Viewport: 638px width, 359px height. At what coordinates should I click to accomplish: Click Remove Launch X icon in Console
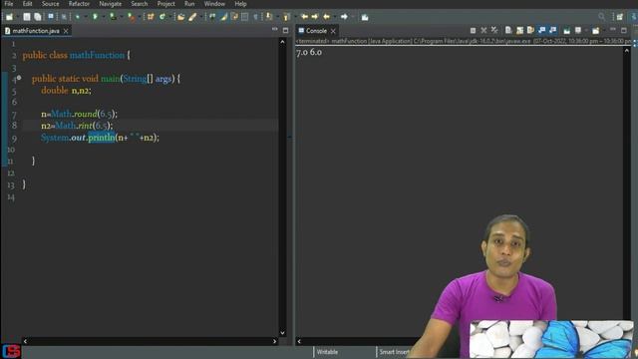(x=483, y=31)
